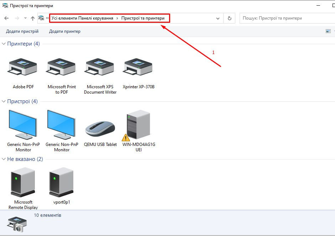Click Додати принтер in the toolbar
This screenshot has height=236, width=335.
click(64, 31)
